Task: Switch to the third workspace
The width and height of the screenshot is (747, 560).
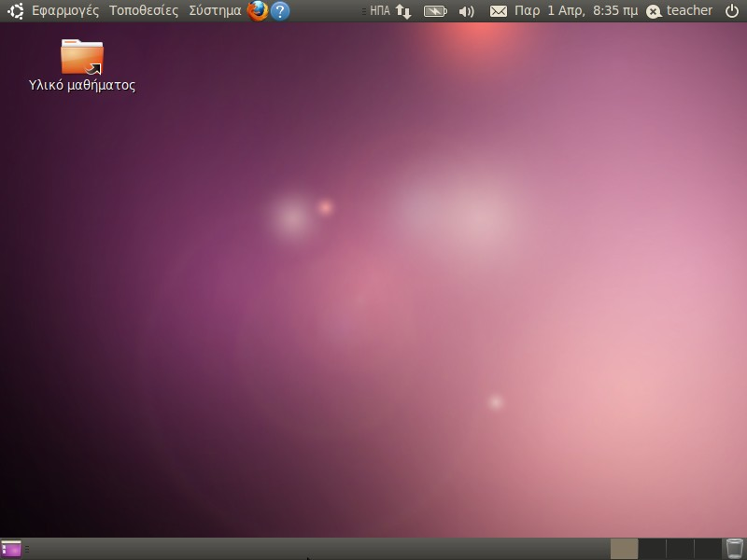Action: (x=680, y=549)
